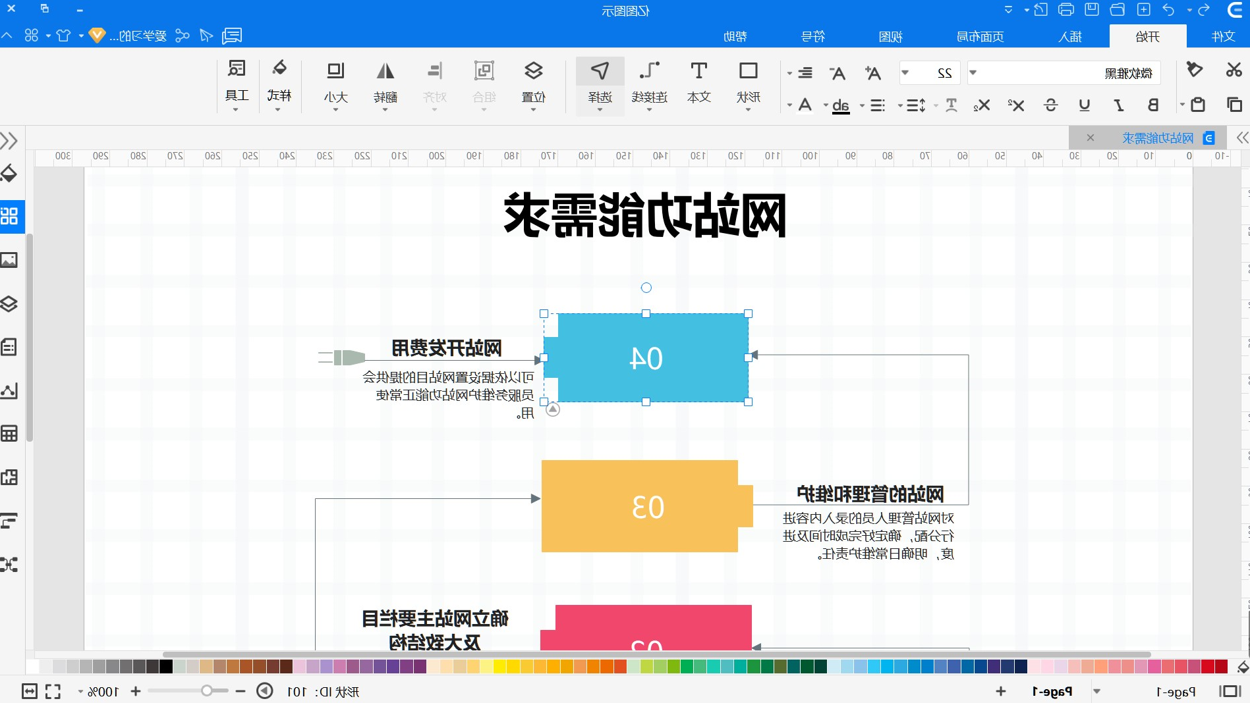Toggle strikethrough formatting
This screenshot has height=703, width=1250.
click(x=1050, y=105)
